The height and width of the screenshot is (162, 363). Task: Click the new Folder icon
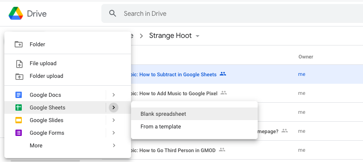point(19,44)
